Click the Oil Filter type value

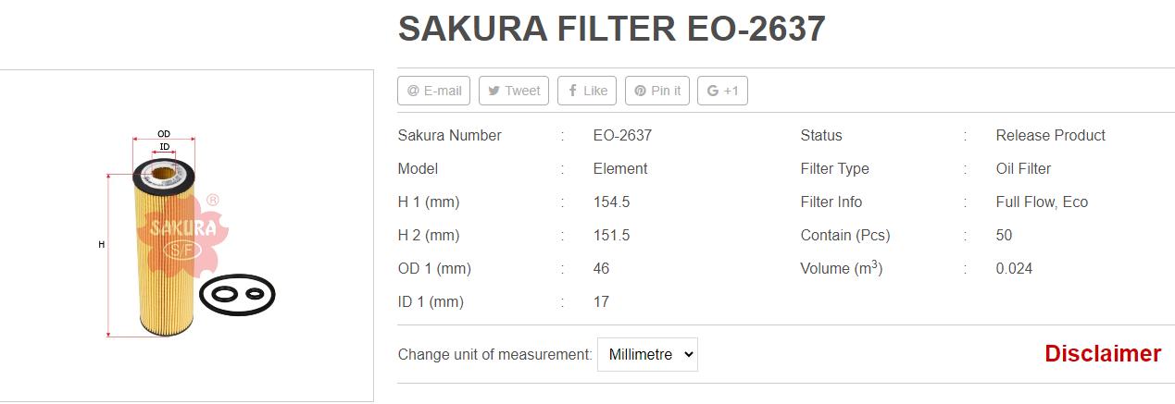(1024, 168)
